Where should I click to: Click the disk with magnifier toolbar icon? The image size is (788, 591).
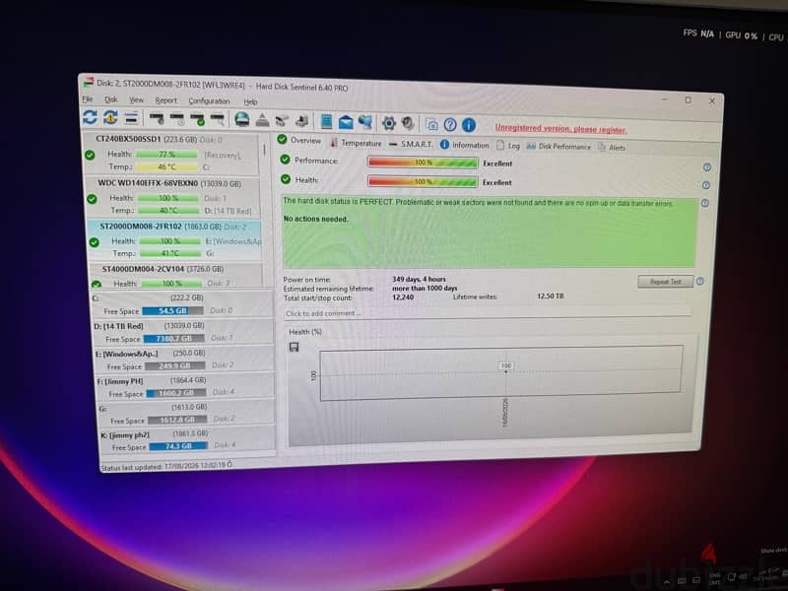(218, 119)
